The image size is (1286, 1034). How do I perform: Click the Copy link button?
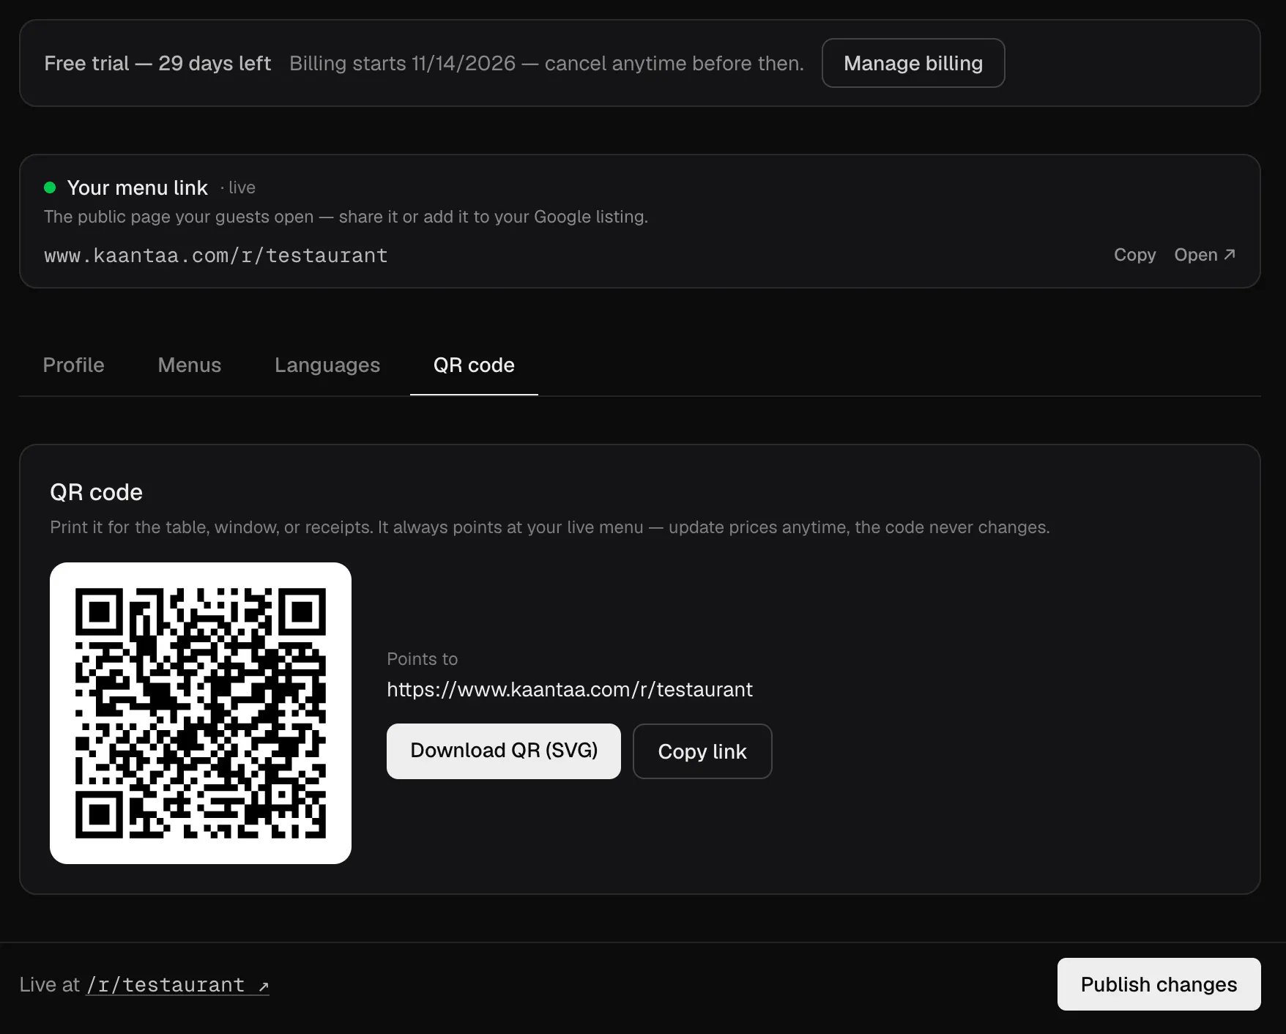pyautogui.click(x=702, y=751)
